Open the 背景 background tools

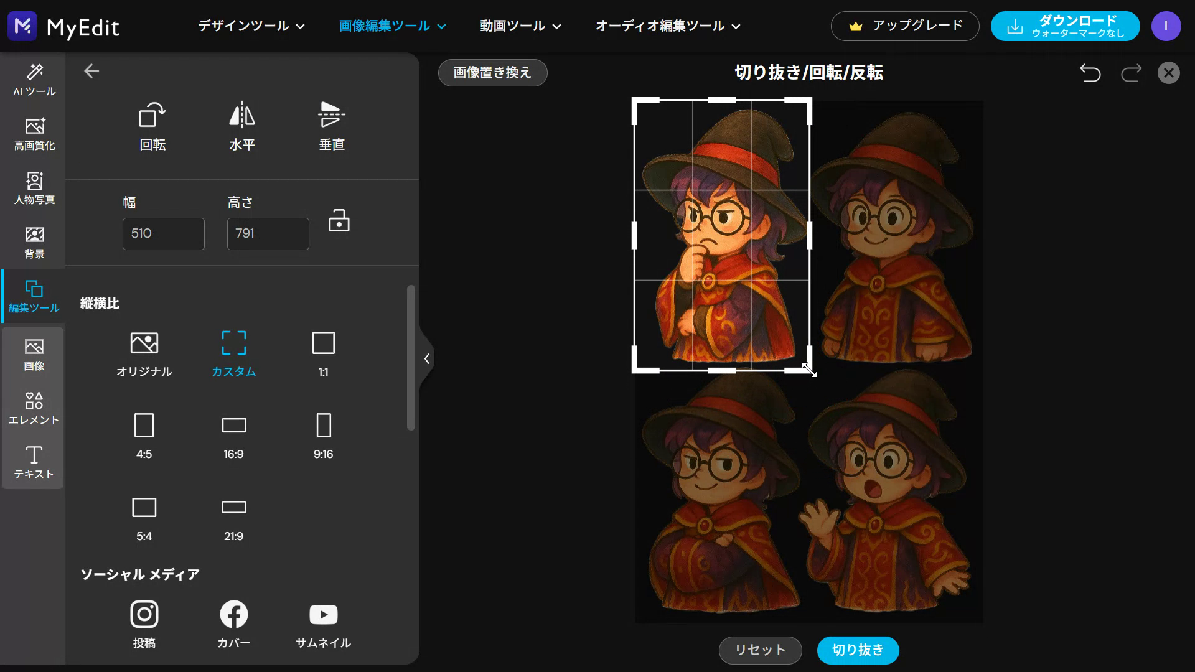tap(34, 242)
